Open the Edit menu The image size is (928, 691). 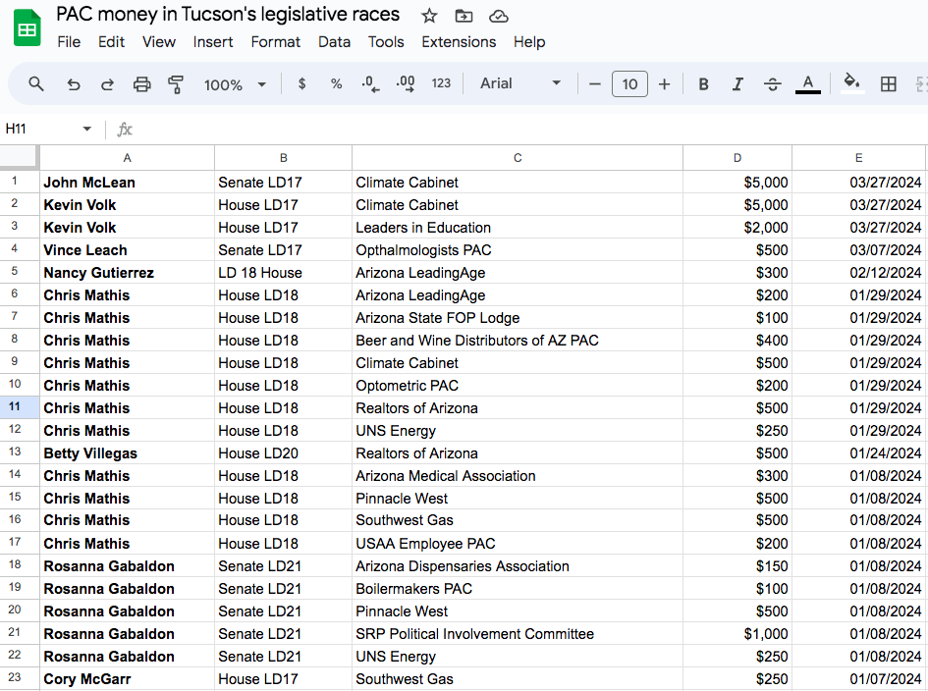111,42
